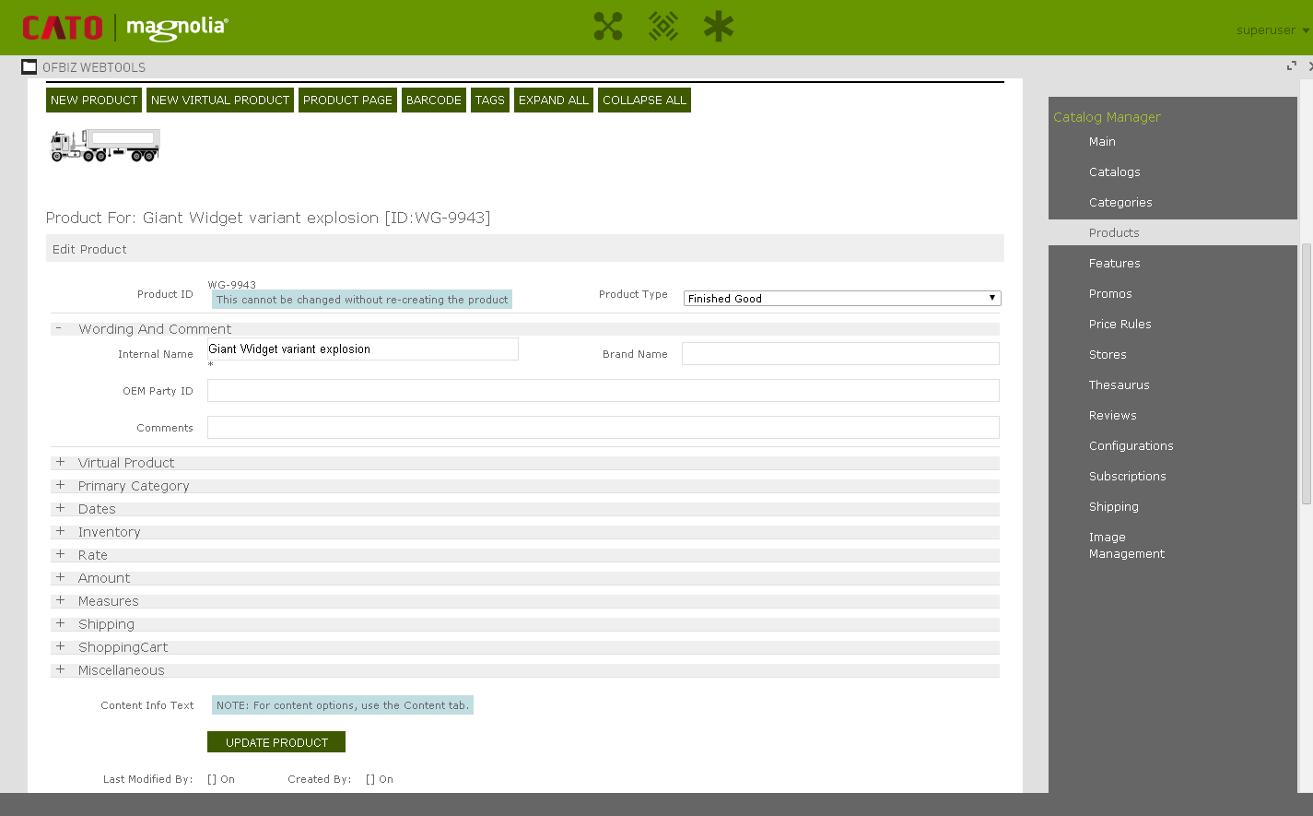This screenshot has width=1313, height=816.
Task: Open the Magnolia app launcher icon
Action: (608, 27)
